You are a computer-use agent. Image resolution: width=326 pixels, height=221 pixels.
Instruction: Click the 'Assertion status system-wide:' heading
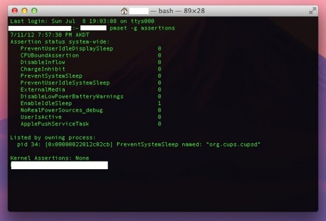(60, 42)
